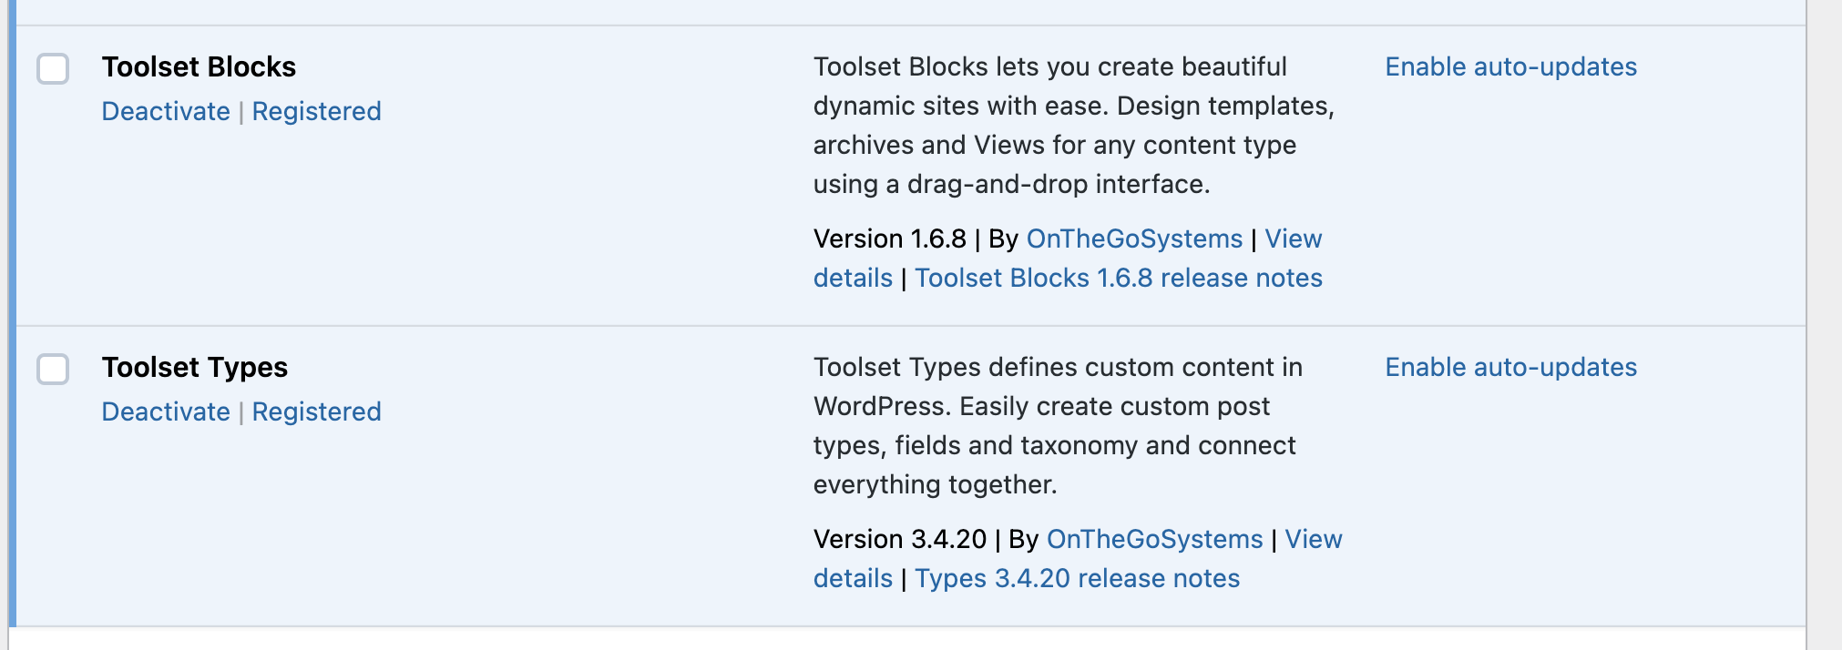Open Types 3.4.20 release notes
The width and height of the screenshot is (1842, 650).
pos(1078,578)
